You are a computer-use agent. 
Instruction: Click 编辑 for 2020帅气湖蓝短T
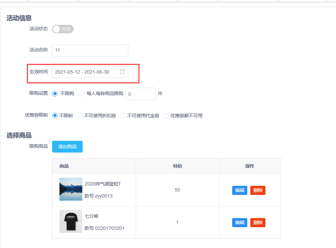240,190
